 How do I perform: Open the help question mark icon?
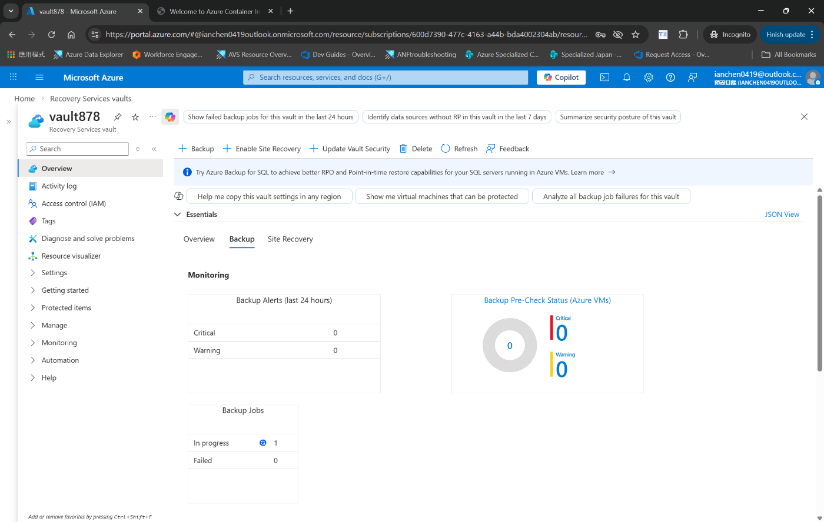pyautogui.click(x=670, y=77)
